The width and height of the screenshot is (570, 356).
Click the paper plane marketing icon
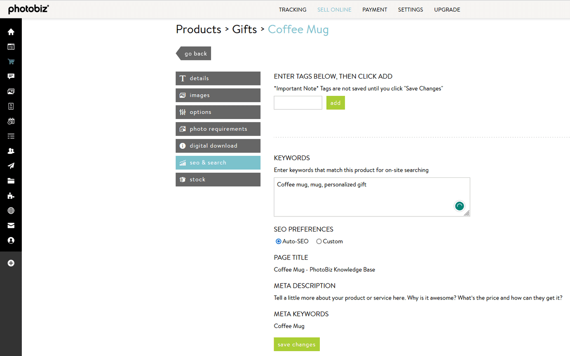pos(11,165)
